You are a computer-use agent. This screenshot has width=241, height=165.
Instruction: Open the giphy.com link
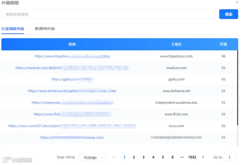coord(72,79)
